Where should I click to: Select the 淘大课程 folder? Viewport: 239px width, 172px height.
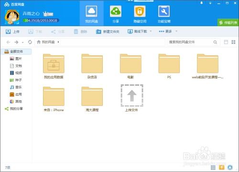(x=92, y=99)
